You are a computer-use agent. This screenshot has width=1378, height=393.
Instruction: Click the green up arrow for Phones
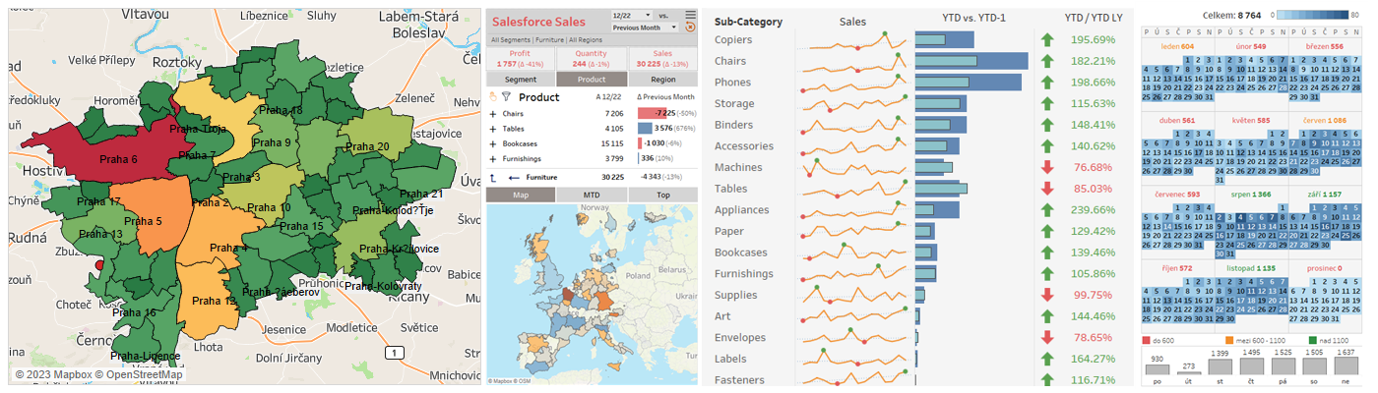(x=1048, y=83)
